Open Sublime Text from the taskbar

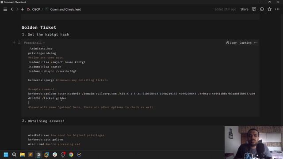coord(31,155)
